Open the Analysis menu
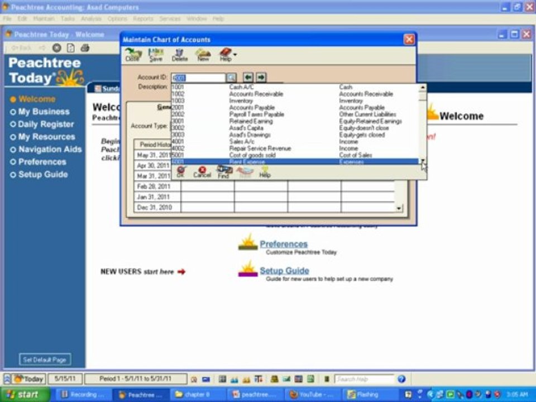The image size is (536, 402). (91, 19)
